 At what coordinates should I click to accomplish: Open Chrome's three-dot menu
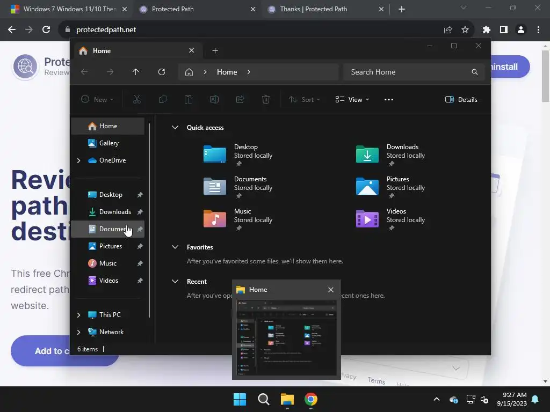click(x=538, y=30)
